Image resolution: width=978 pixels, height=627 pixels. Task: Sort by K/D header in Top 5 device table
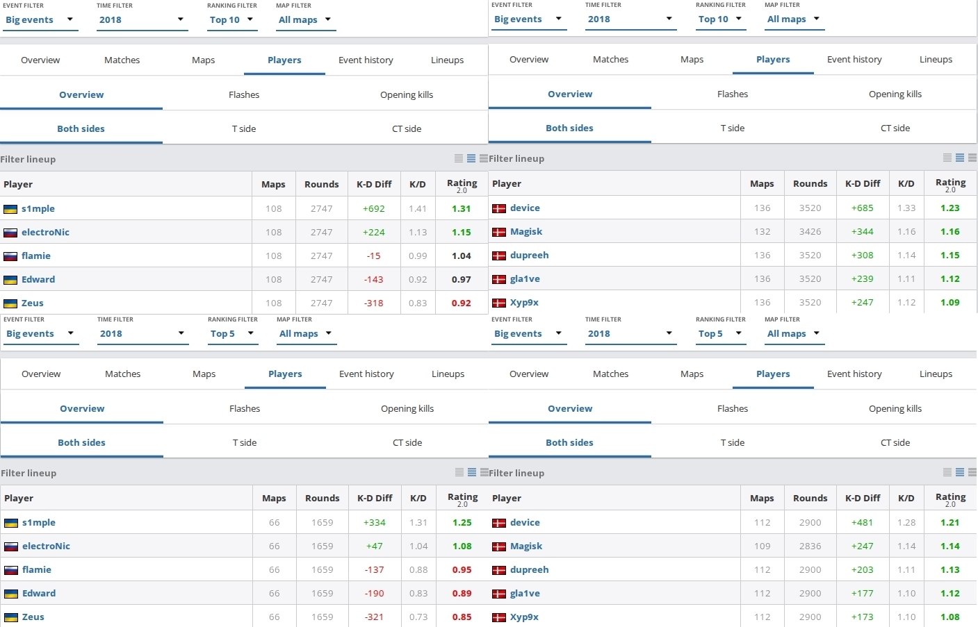click(906, 499)
